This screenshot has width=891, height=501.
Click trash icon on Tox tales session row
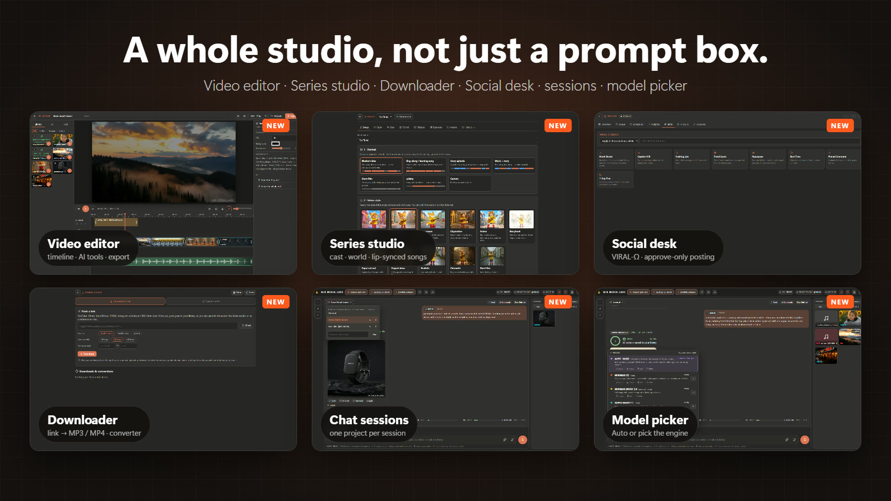click(376, 326)
